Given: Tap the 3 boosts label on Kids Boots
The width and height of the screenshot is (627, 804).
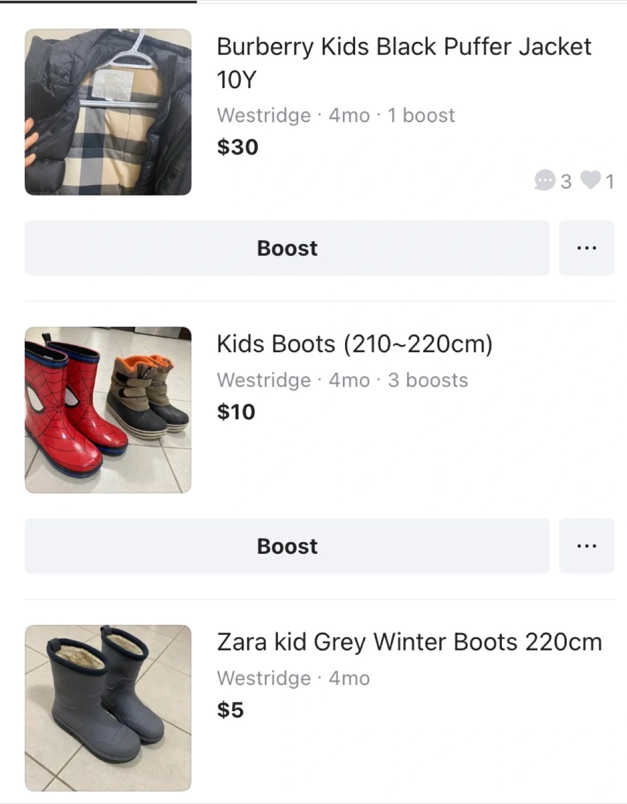Looking at the screenshot, I should [428, 380].
